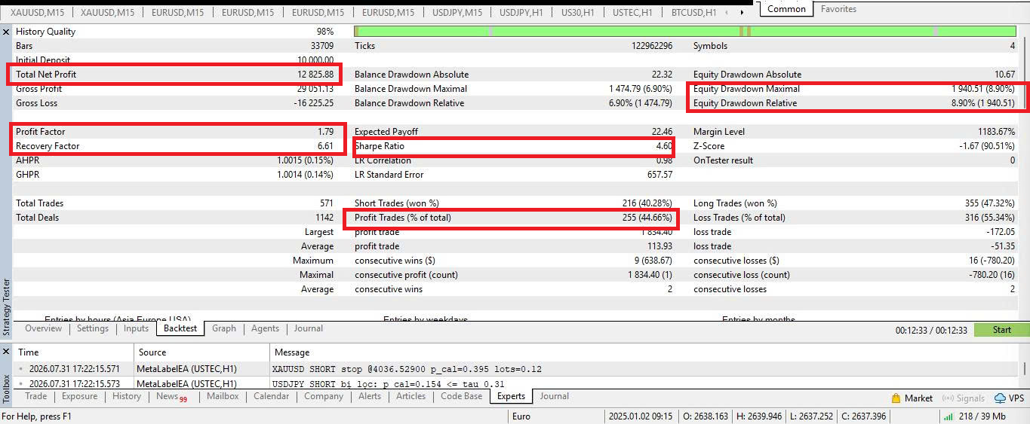Viewport: 1030px width, 424px height.
Task: Open the Market shopping bag icon
Action: point(896,398)
